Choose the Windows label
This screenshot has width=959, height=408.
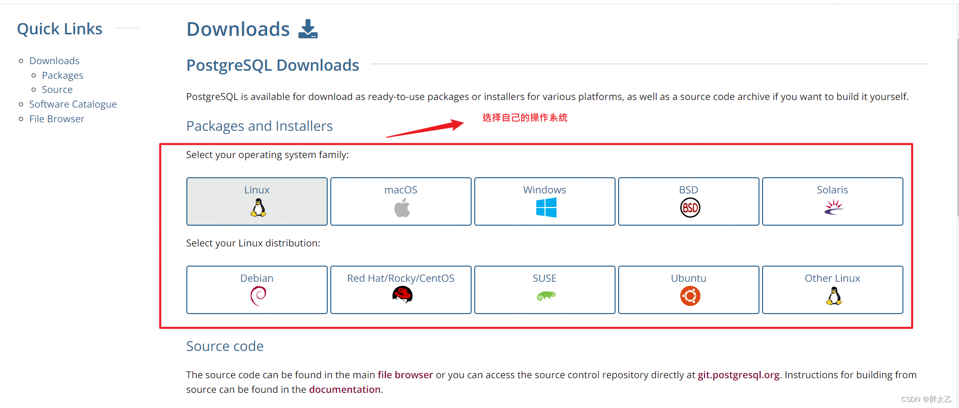point(544,190)
